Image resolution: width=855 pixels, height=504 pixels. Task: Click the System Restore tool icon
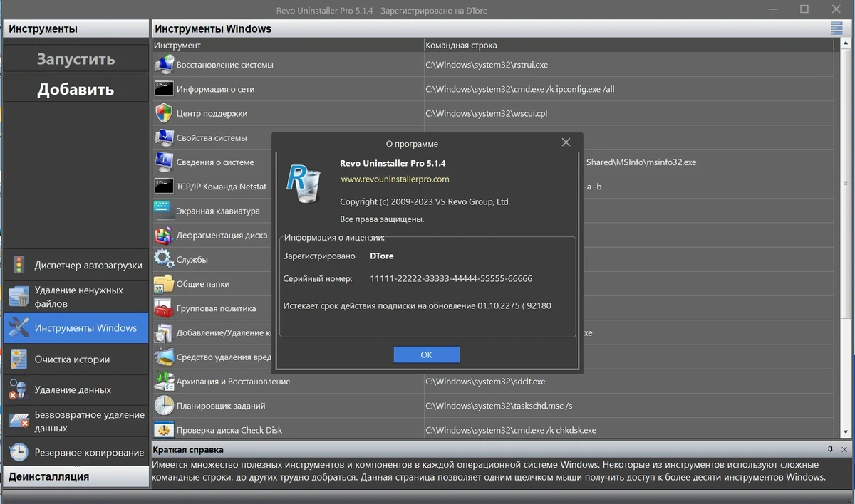coord(164,65)
